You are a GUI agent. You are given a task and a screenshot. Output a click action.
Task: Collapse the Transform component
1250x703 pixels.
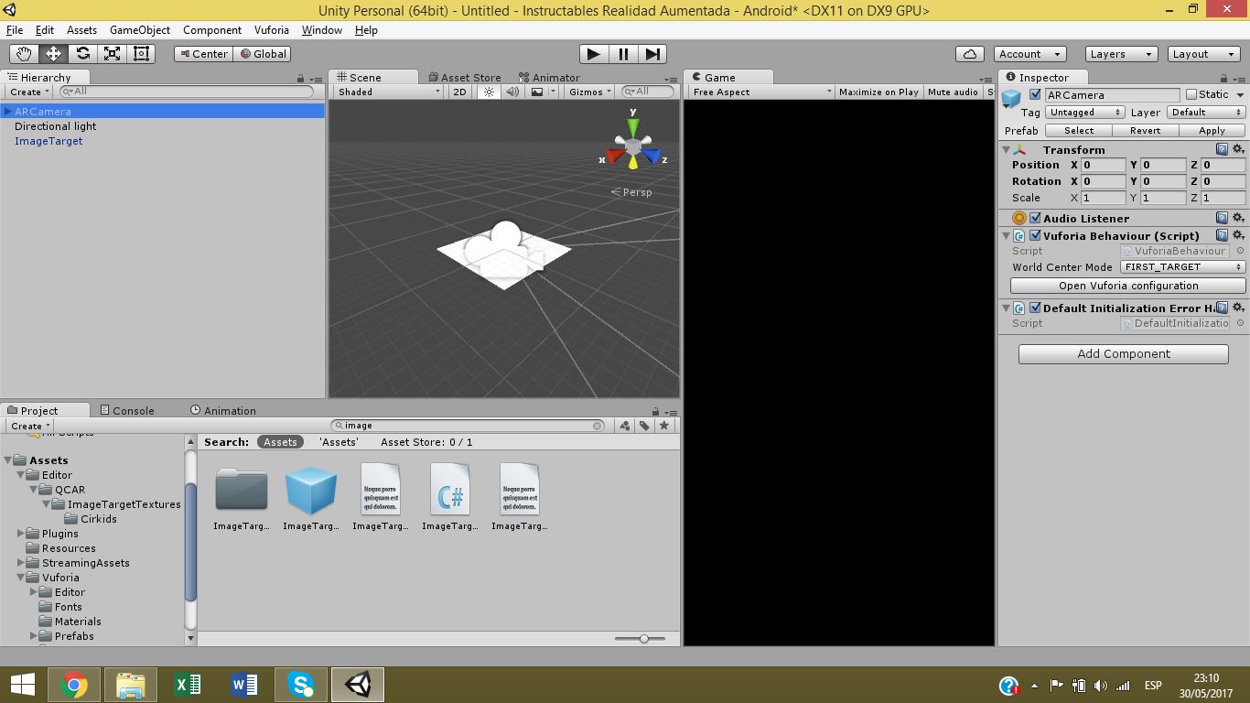coord(1007,149)
